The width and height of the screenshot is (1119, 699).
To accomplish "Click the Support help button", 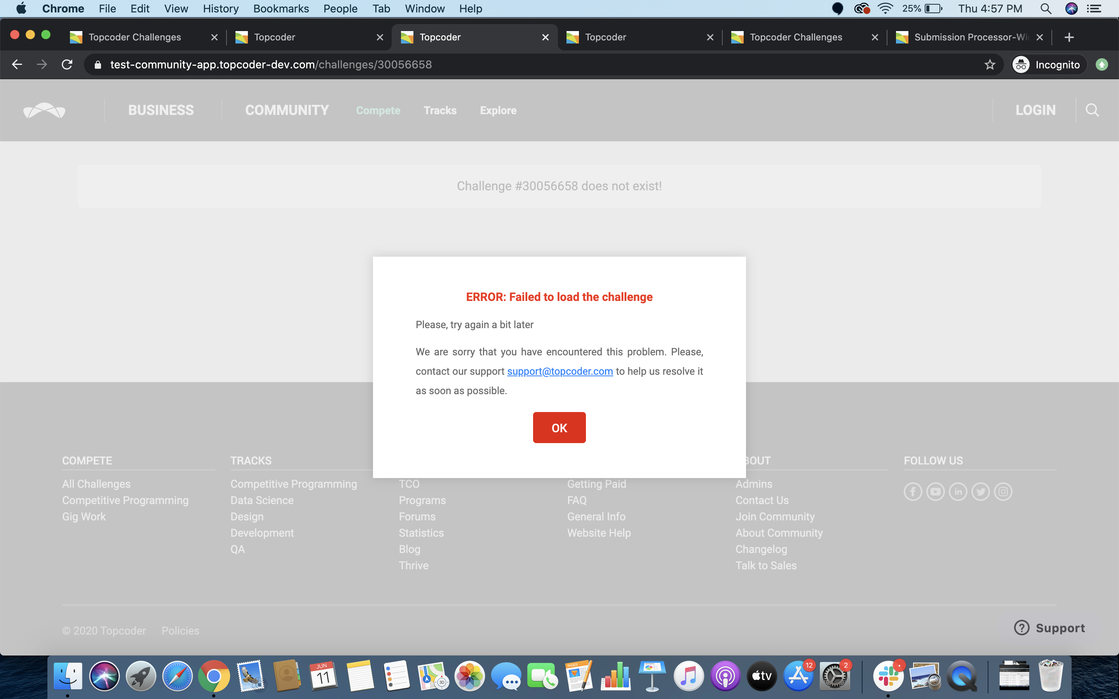I will click(1049, 628).
